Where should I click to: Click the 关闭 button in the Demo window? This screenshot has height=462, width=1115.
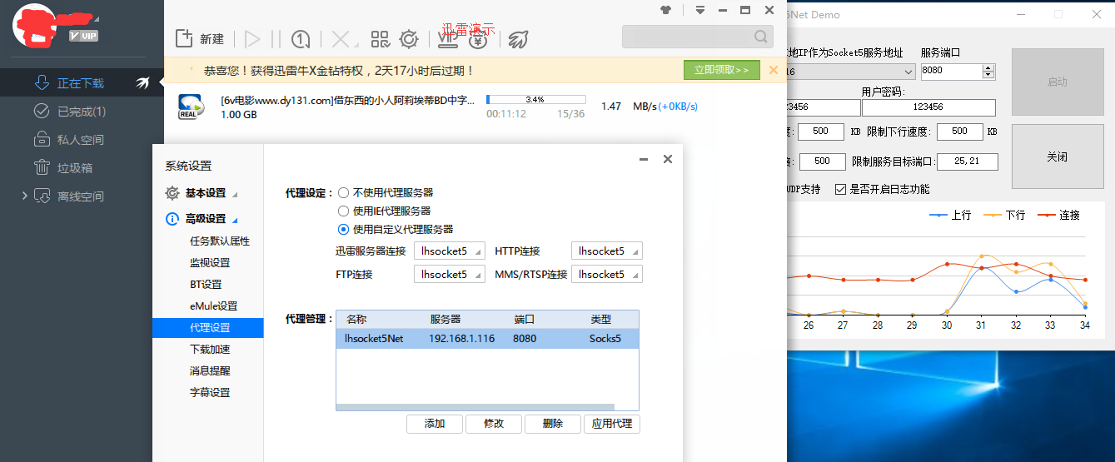point(1057,156)
